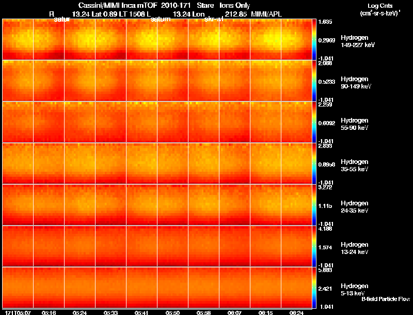Click the '2.088' colorbar maximum value
Image resolution: width=413 pixels, height=315 pixels.
tap(325, 63)
